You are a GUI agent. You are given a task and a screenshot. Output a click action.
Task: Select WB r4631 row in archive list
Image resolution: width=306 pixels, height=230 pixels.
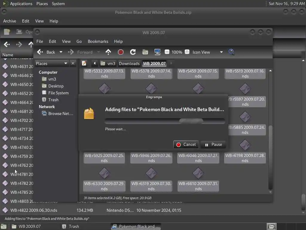coord(18,66)
